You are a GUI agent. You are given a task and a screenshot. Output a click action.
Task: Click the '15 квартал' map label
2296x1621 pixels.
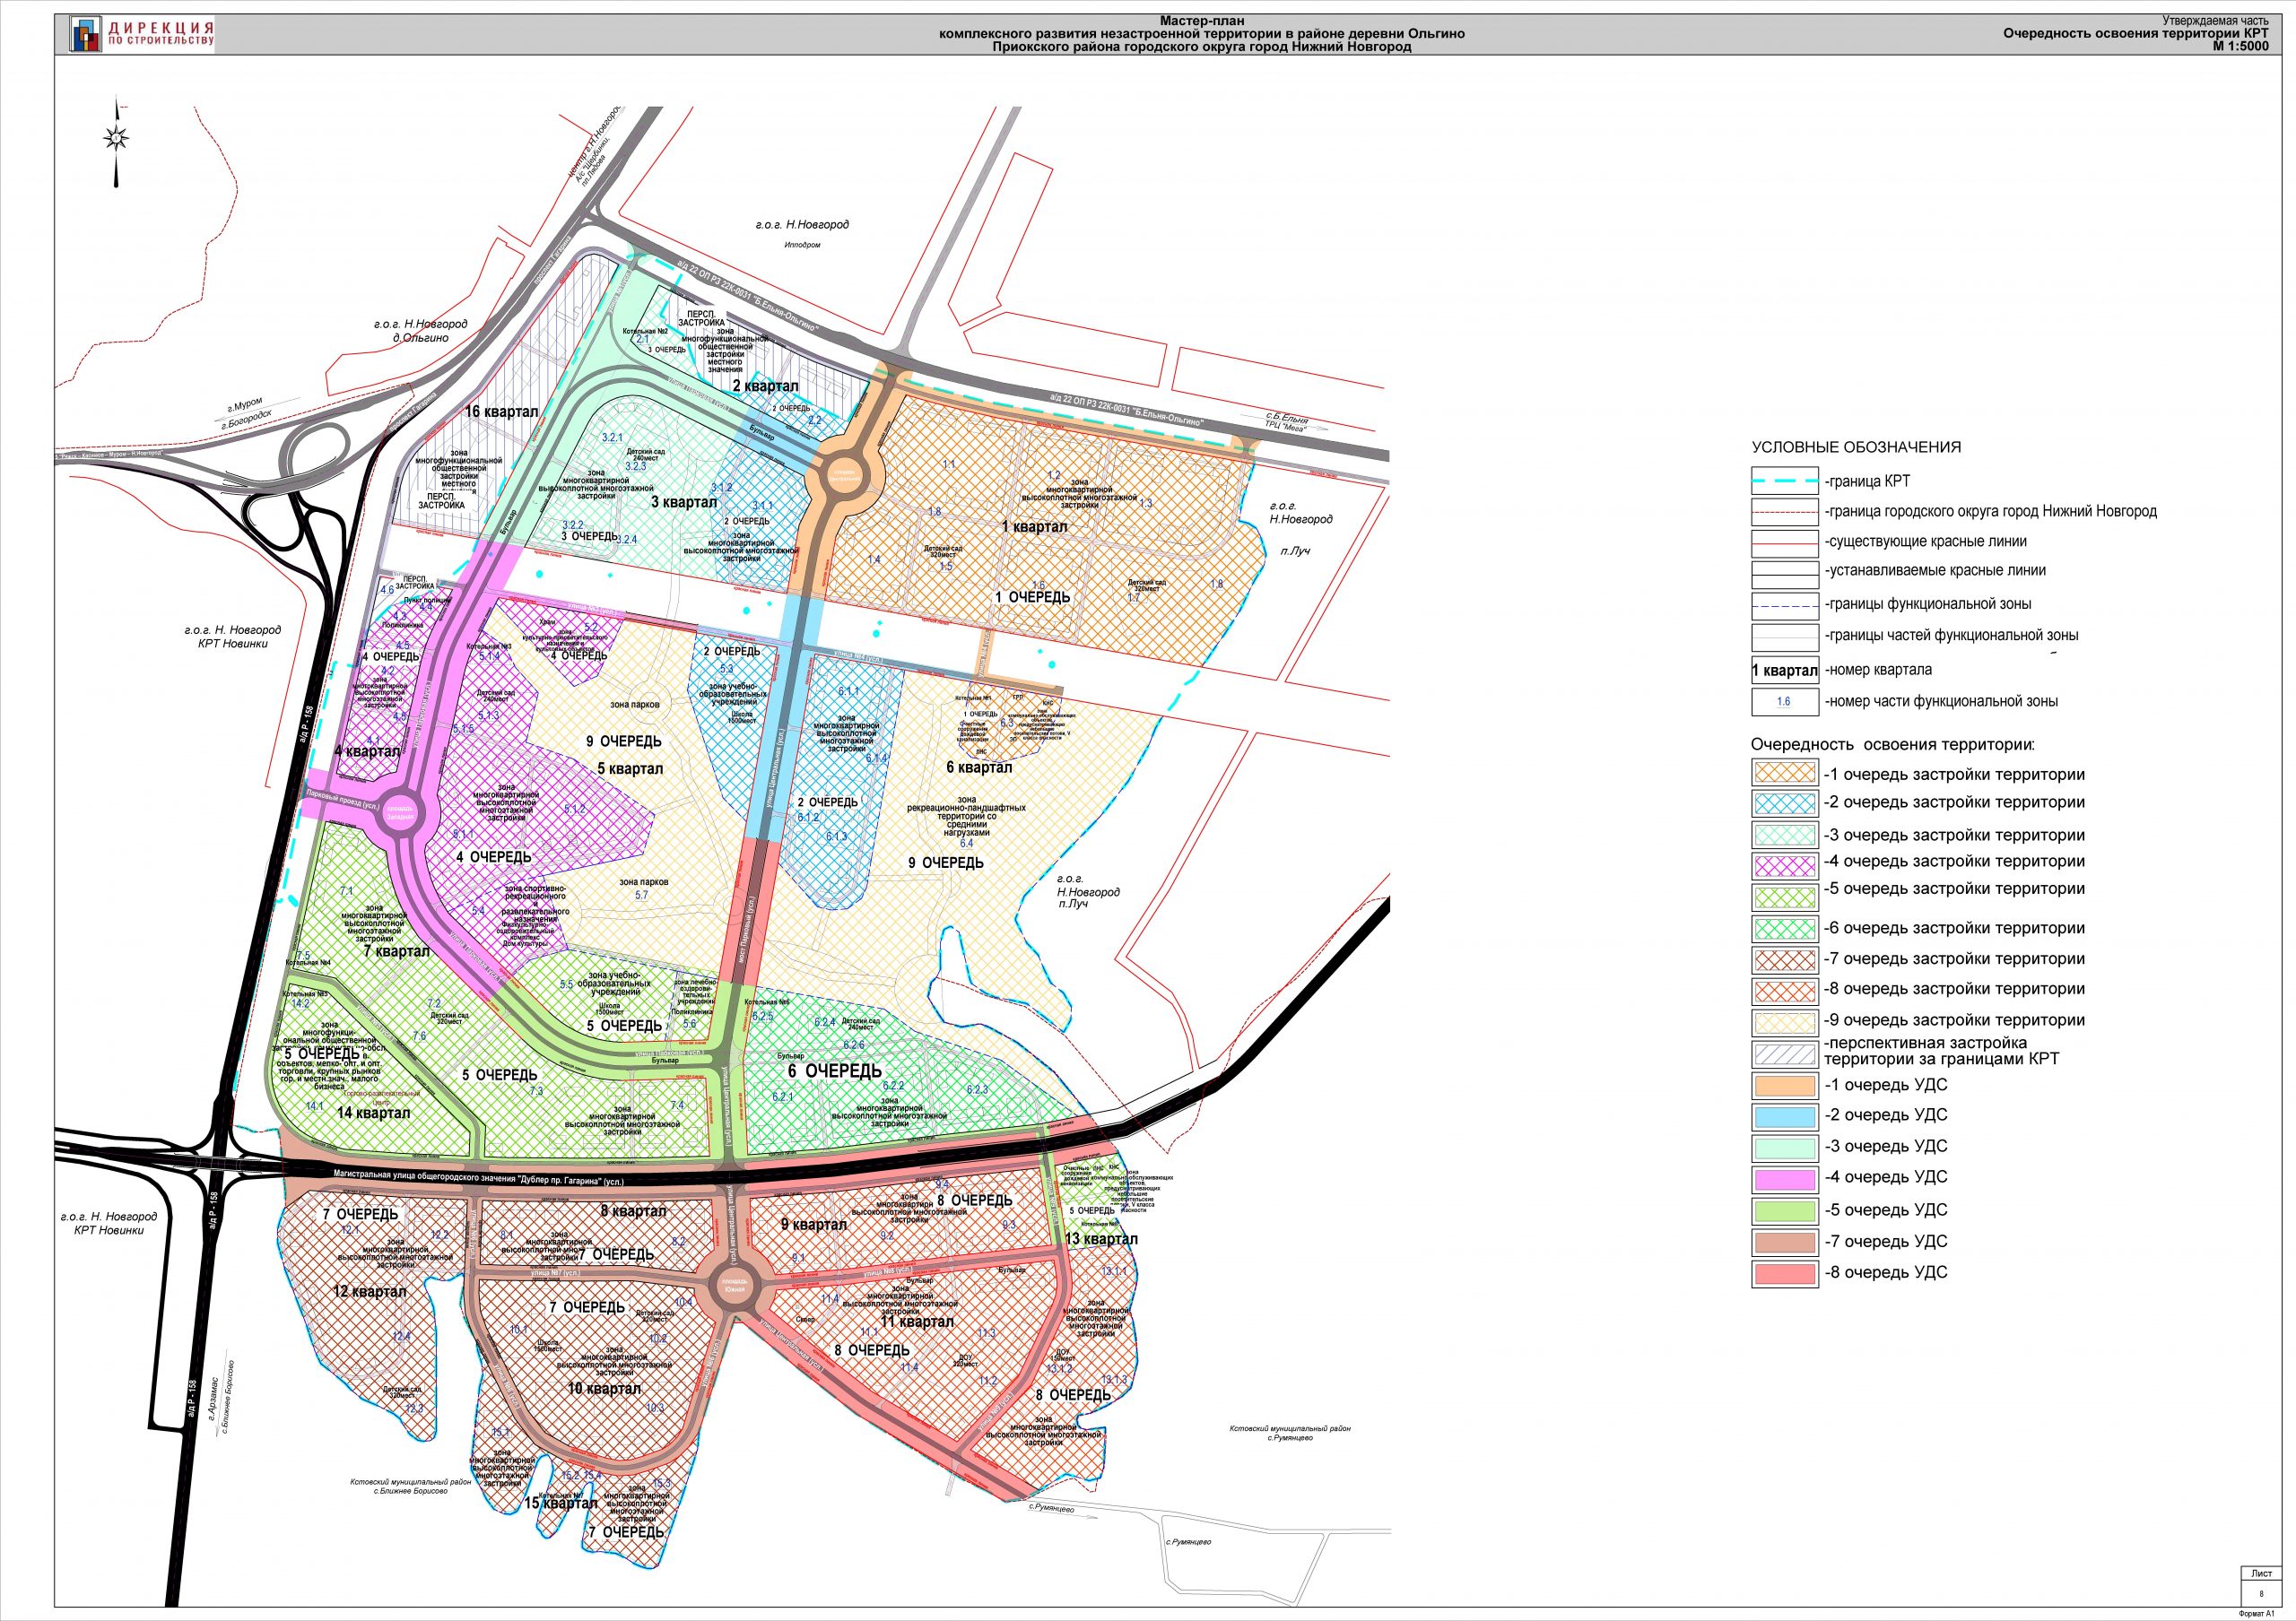click(x=561, y=1503)
